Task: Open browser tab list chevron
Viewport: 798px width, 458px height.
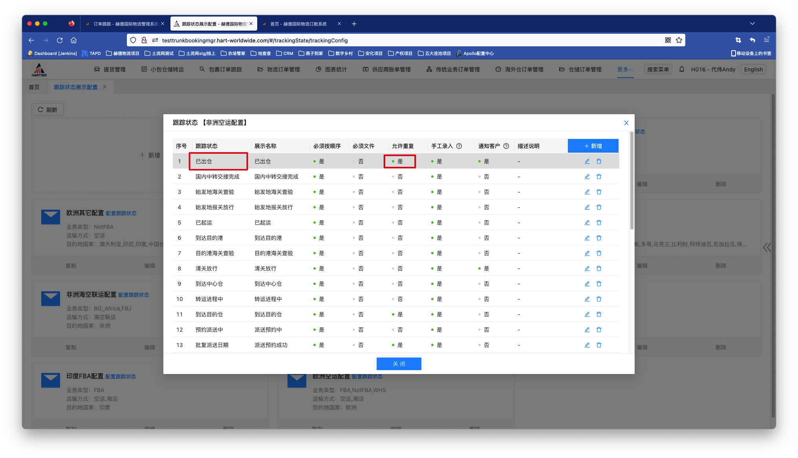Action: [x=752, y=24]
